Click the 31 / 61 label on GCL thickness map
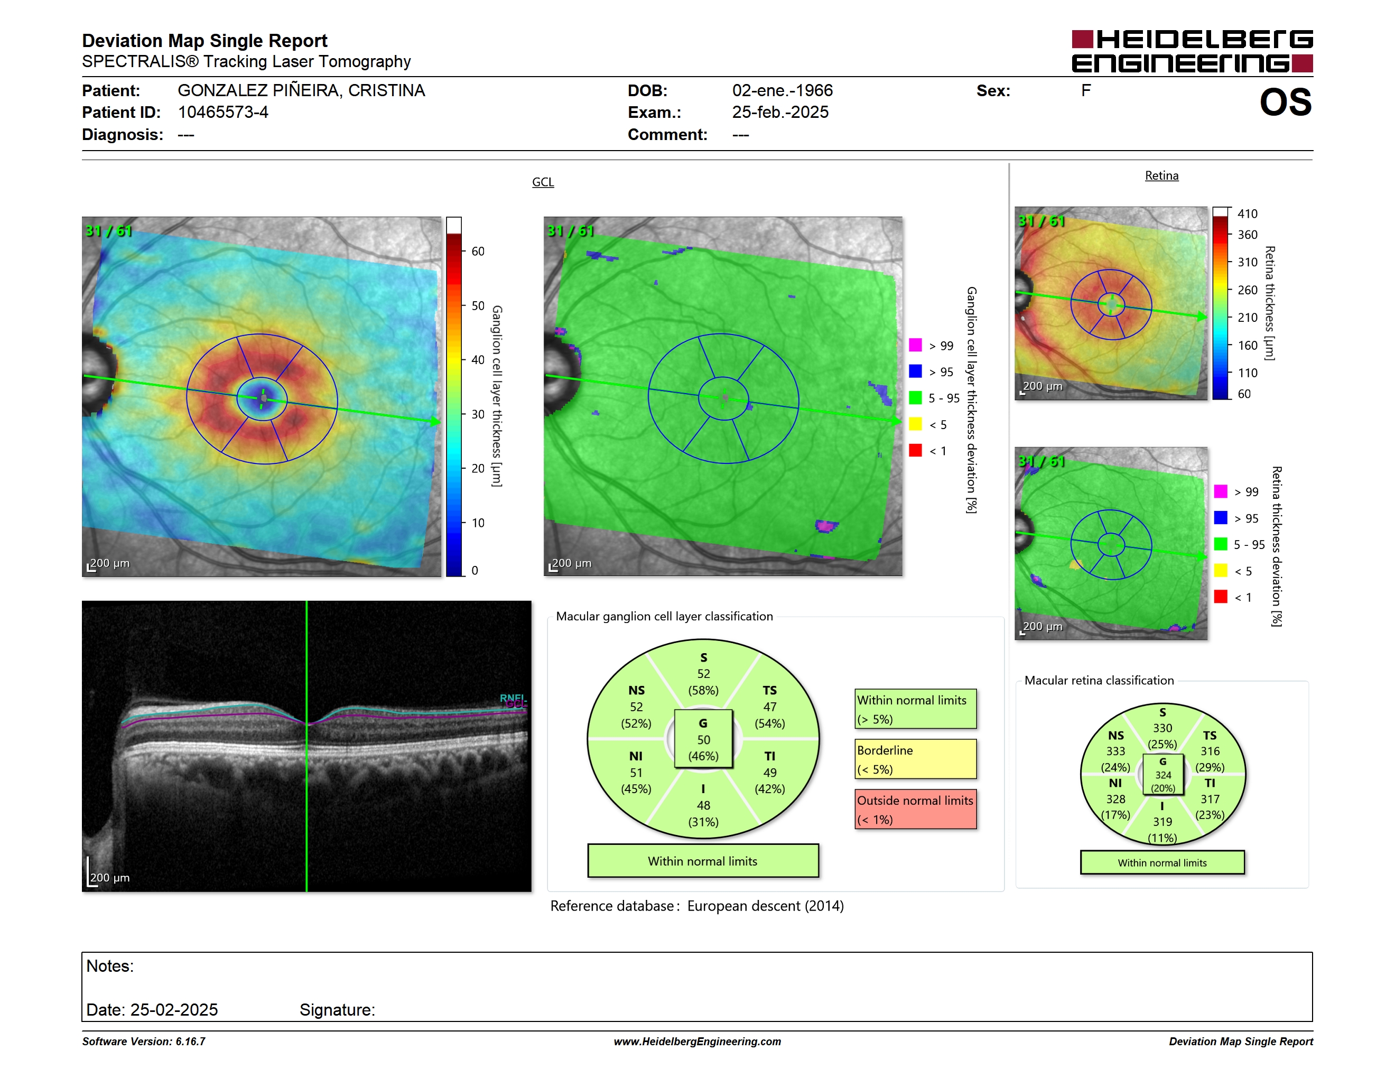This screenshot has height=1078, width=1395. point(108,230)
